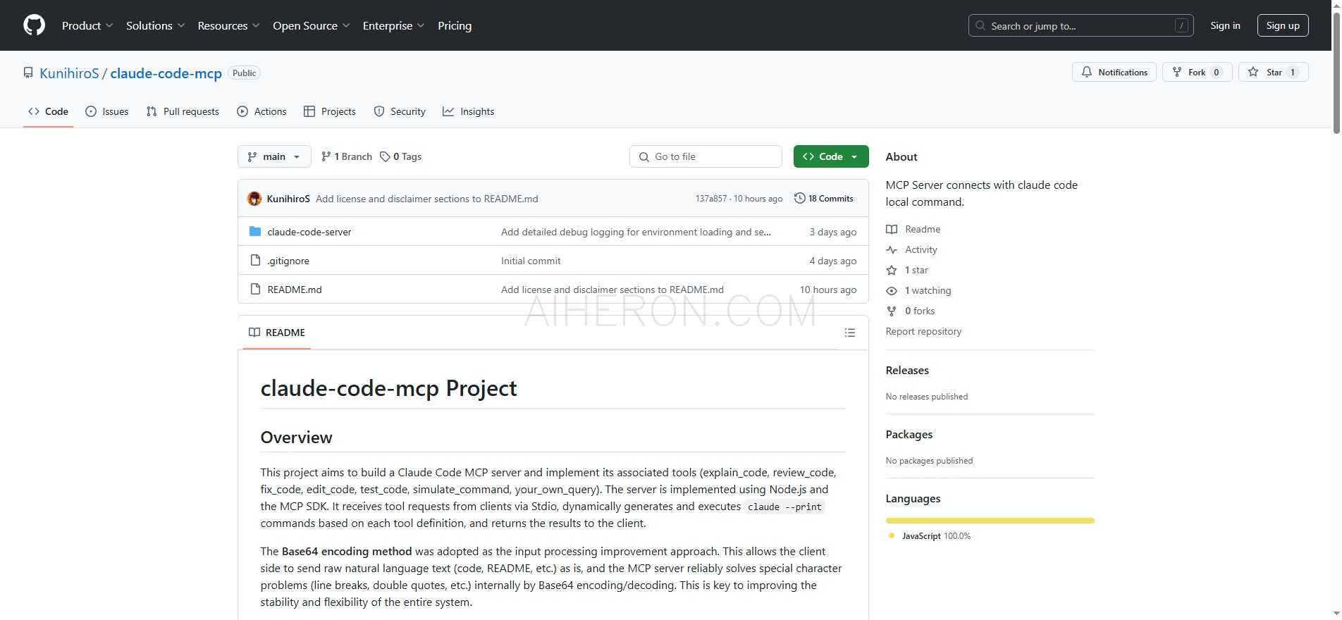Open the claude-code-server folder

tap(309, 232)
